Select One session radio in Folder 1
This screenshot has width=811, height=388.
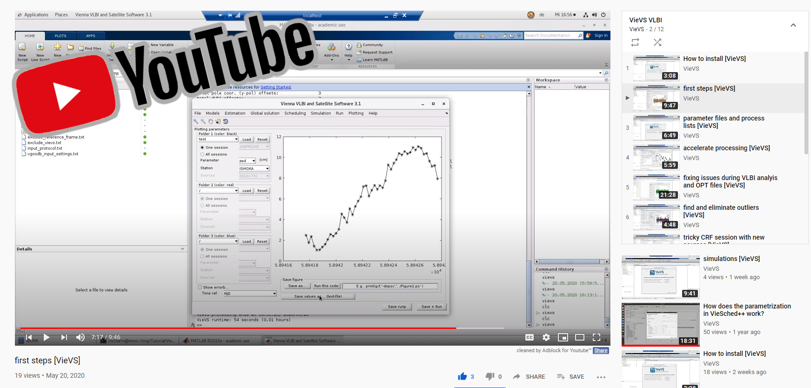coord(202,147)
